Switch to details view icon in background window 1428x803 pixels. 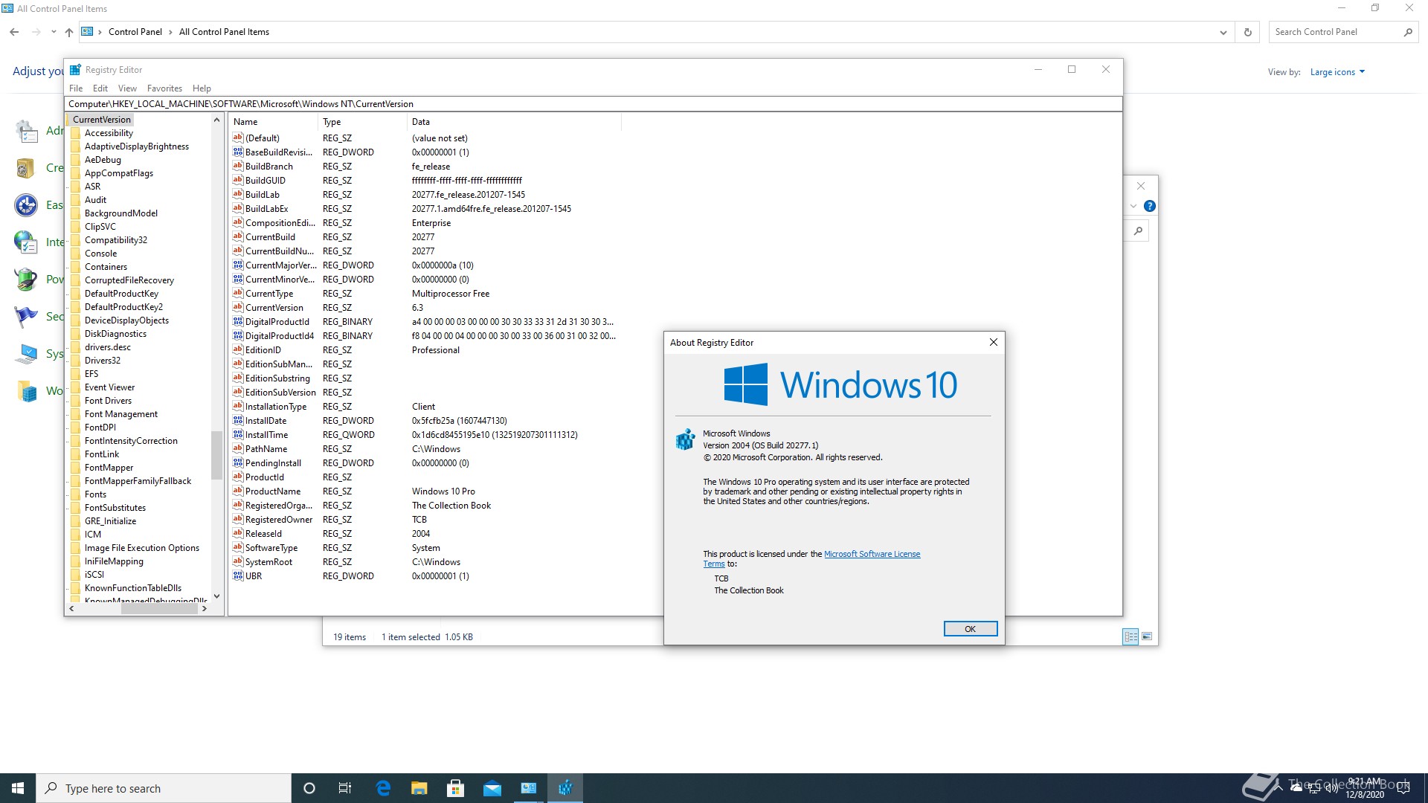[x=1130, y=636]
